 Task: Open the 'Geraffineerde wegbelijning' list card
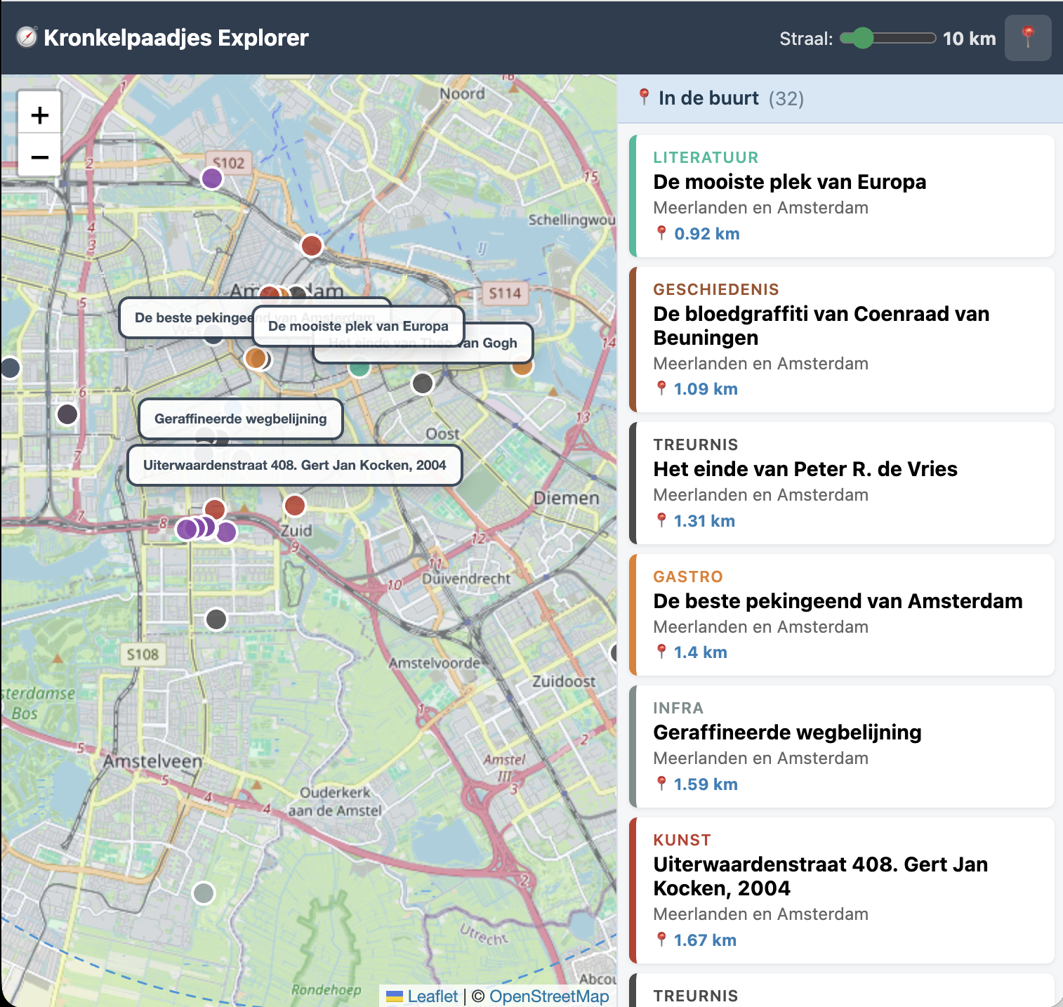coord(842,746)
